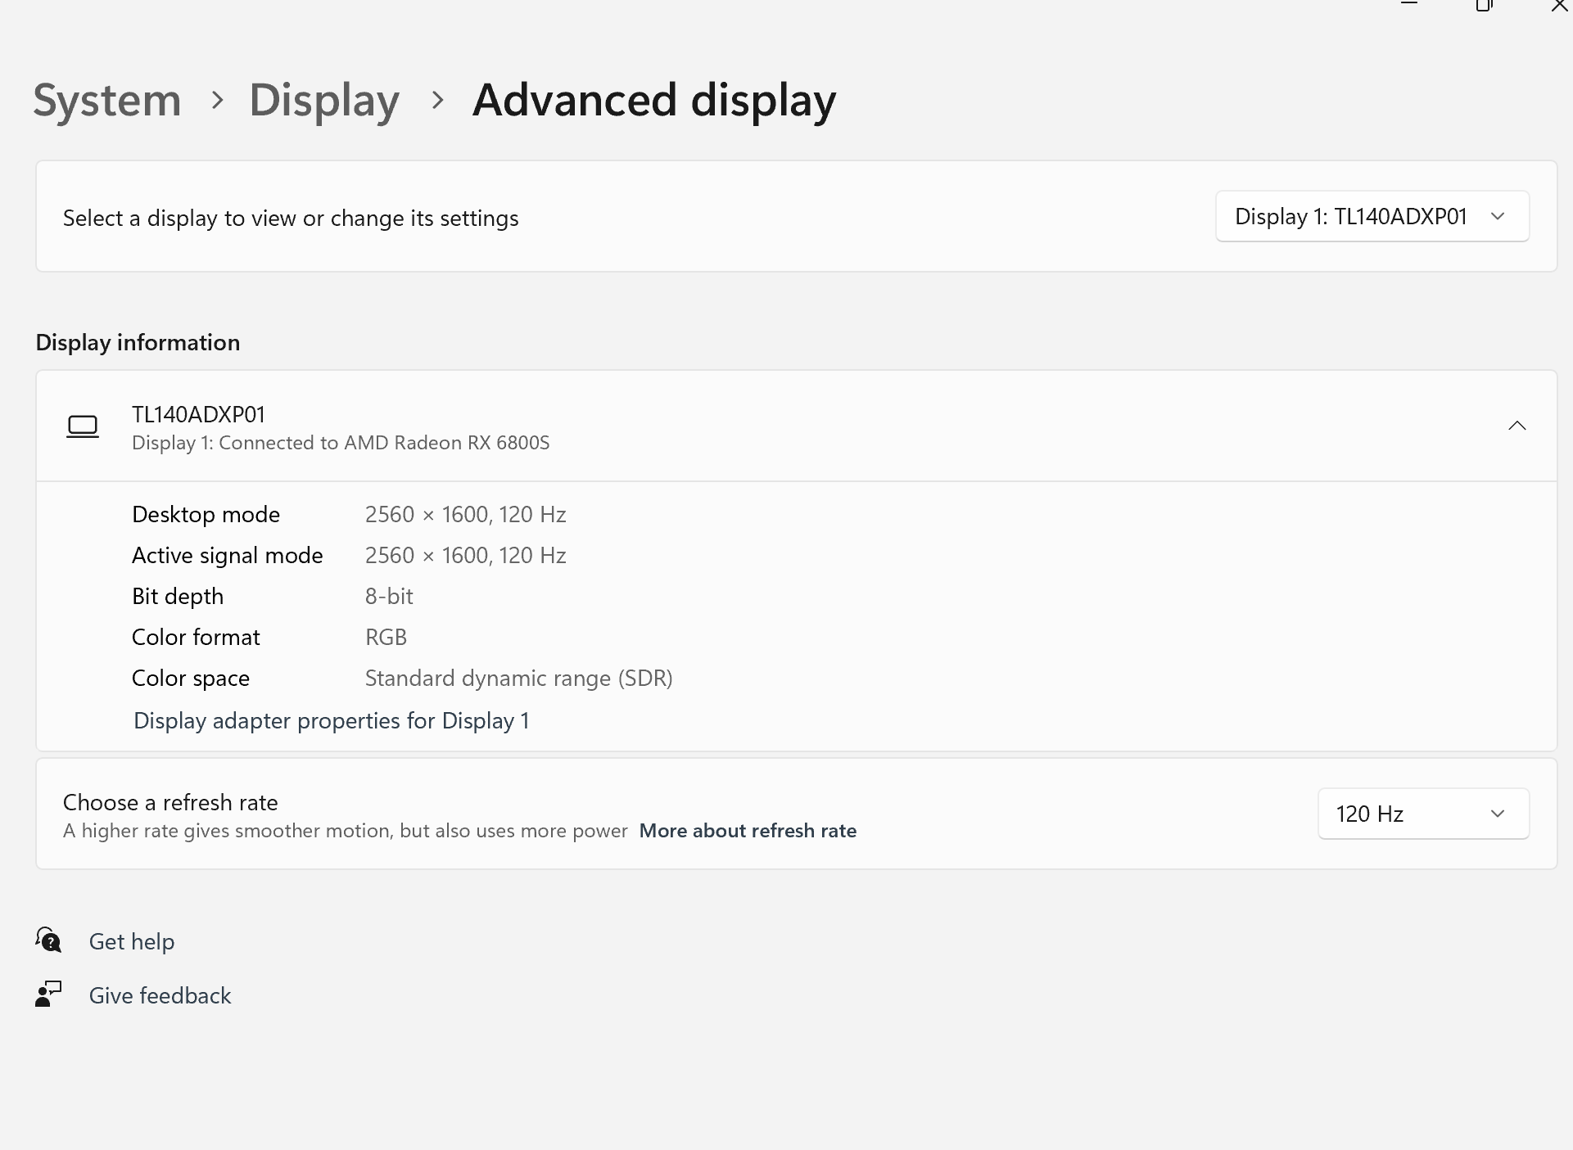
Task: Open the Display 1: TL140ADXP01 dropdown
Action: pos(1372,217)
